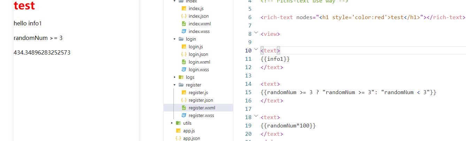Open the register.wxss file
Image resolution: width=466 pixels, height=141 pixels.
click(x=201, y=115)
